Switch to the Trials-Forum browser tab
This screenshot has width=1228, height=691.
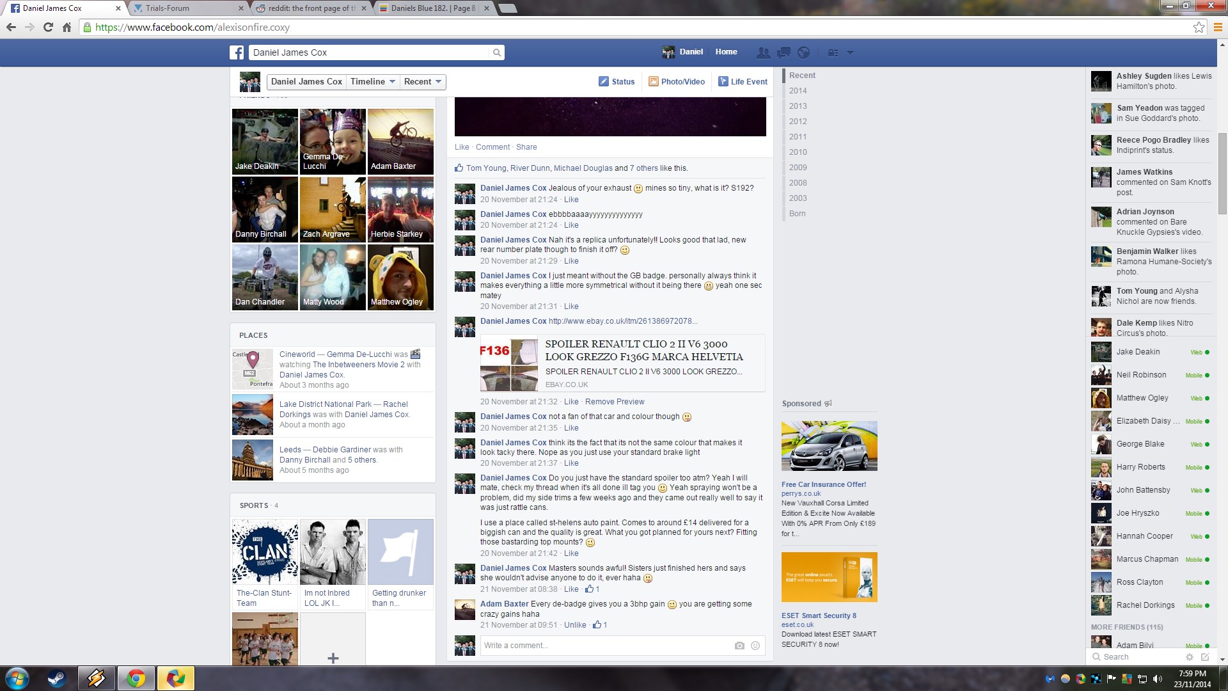[x=168, y=8]
